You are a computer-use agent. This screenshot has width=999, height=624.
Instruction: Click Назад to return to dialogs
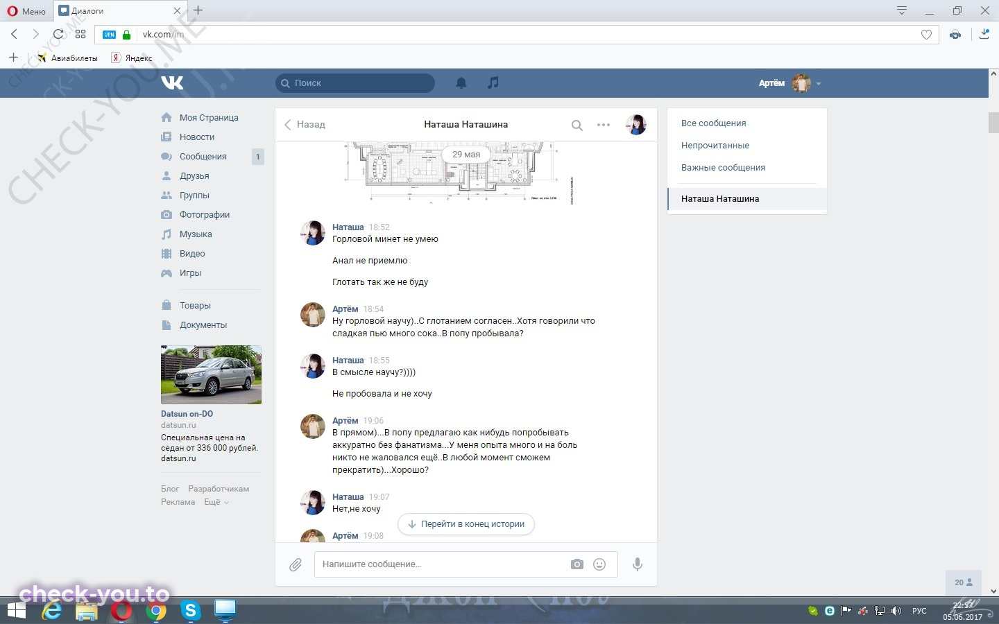coord(305,125)
